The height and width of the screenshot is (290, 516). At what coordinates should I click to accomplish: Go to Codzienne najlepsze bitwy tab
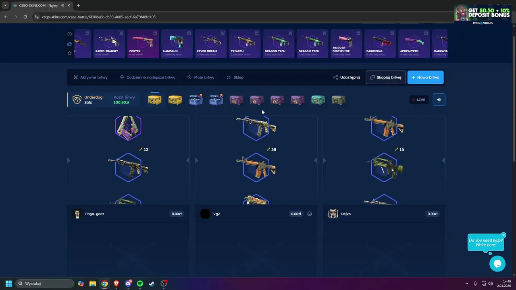(x=147, y=77)
